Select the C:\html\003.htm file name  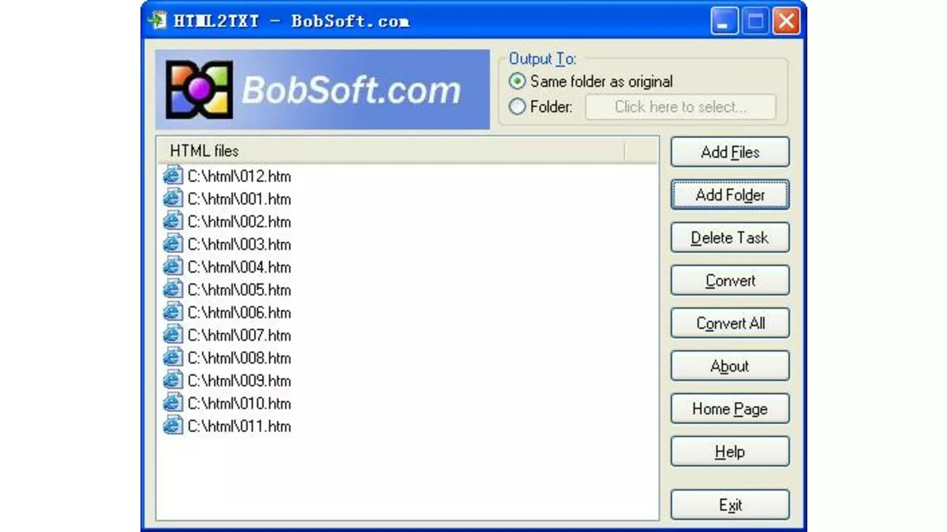[239, 244]
